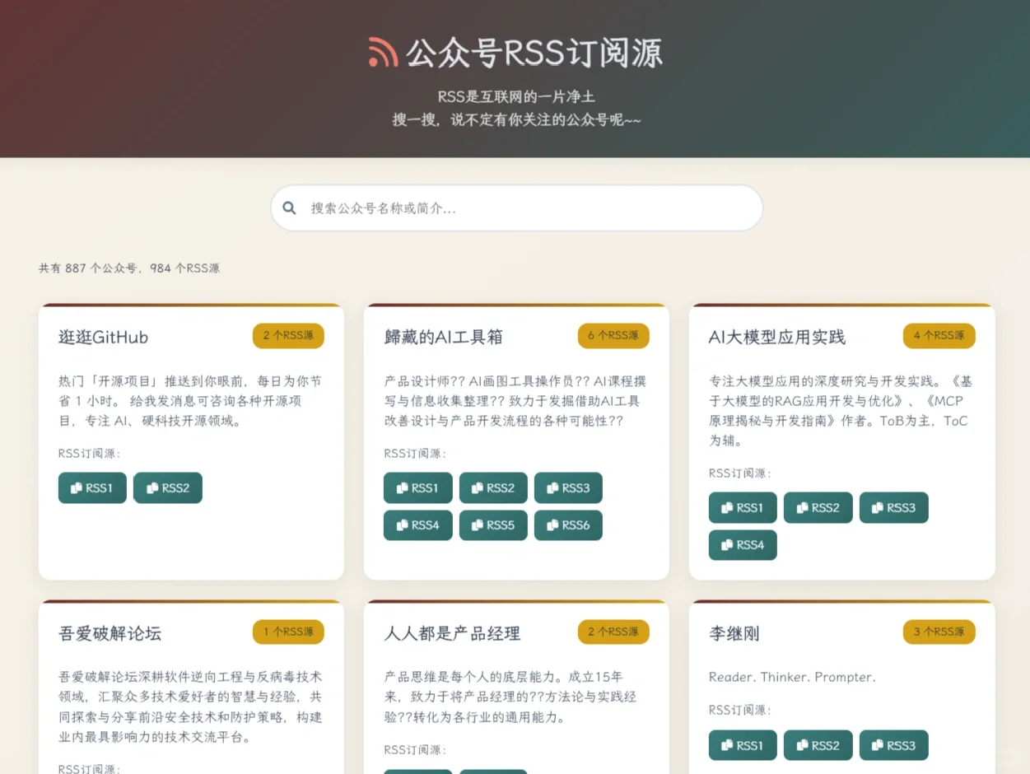1030x774 pixels.
Task: Focus the 搜索公众号名称或简介 search field
Action: [x=517, y=208]
